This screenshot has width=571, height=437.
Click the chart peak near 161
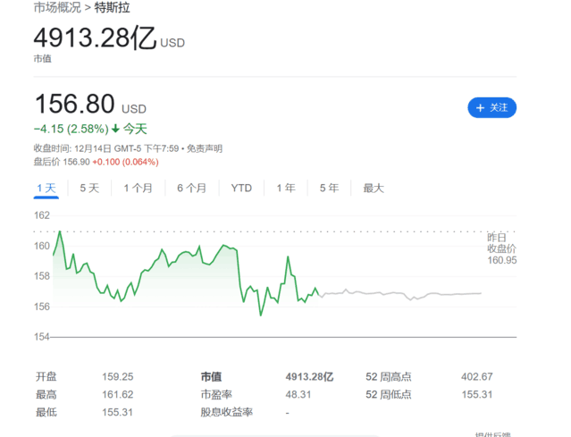point(60,231)
